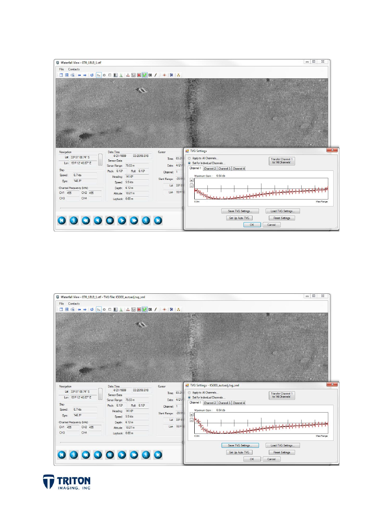Switch to Channel 4 tab in lower TVG dialog
Viewport: 391px width, 506px height.
coord(239,403)
